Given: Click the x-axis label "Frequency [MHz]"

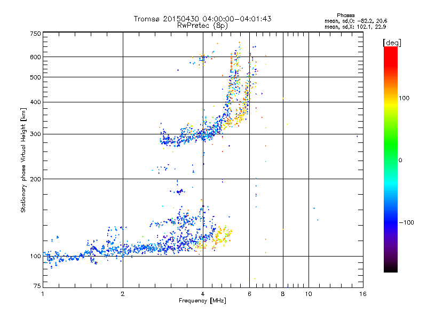Looking at the screenshot, I should point(202,301).
